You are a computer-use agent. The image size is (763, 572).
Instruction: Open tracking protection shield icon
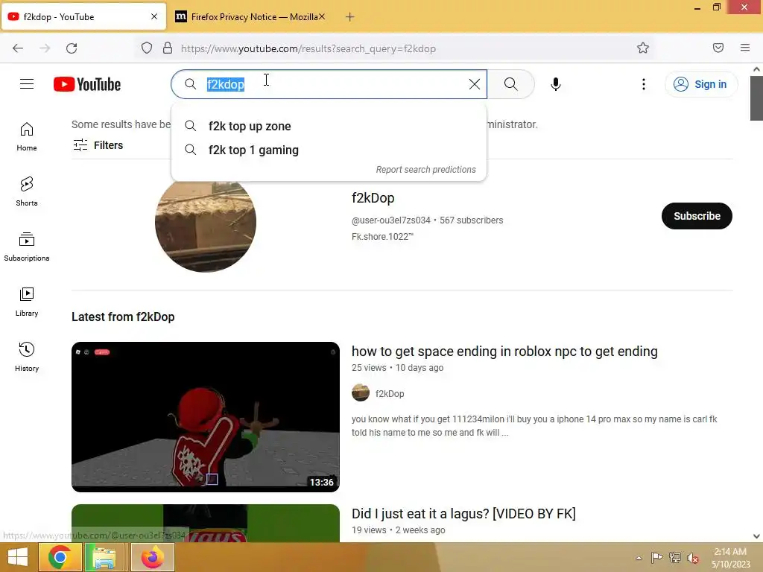click(x=147, y=48)
